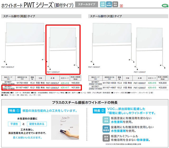Select the gray スチールタイプ label

pyautogui.click(x=87, y=4)
